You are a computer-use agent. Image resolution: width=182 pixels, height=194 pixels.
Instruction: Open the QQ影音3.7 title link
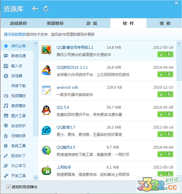pyautogui.click(x=66, y=127)
